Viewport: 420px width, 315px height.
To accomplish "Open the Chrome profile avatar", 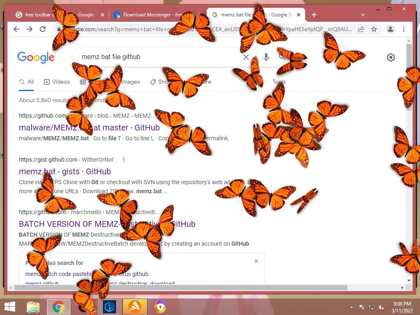I will click(x=390, y=29).
